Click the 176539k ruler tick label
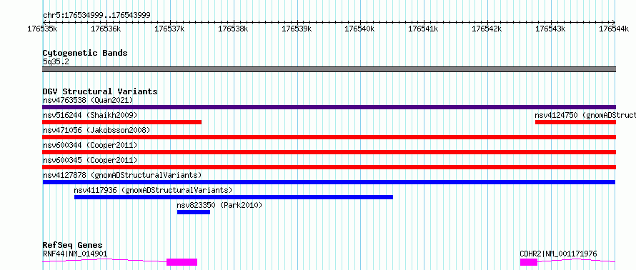Screen dimensions: 636x270 (x=297, y=29)
